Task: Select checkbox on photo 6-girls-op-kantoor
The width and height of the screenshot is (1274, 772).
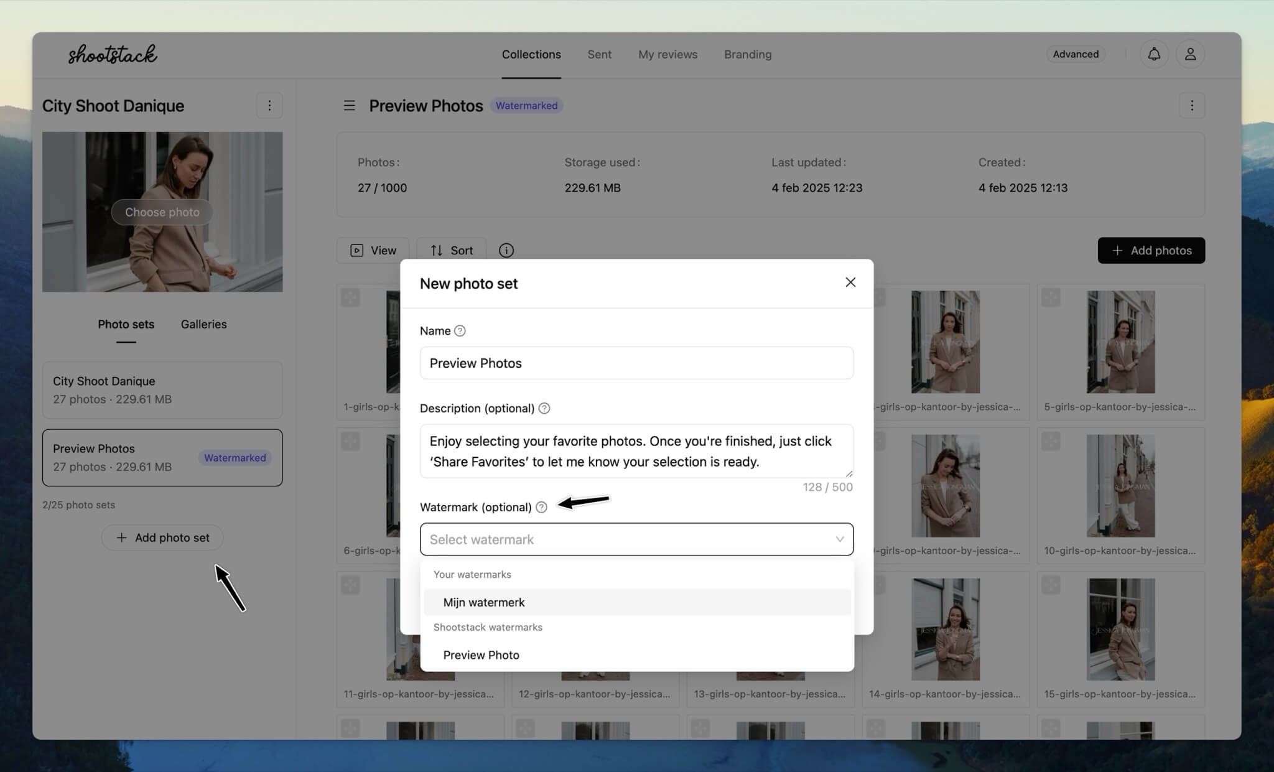Action: 350,441
